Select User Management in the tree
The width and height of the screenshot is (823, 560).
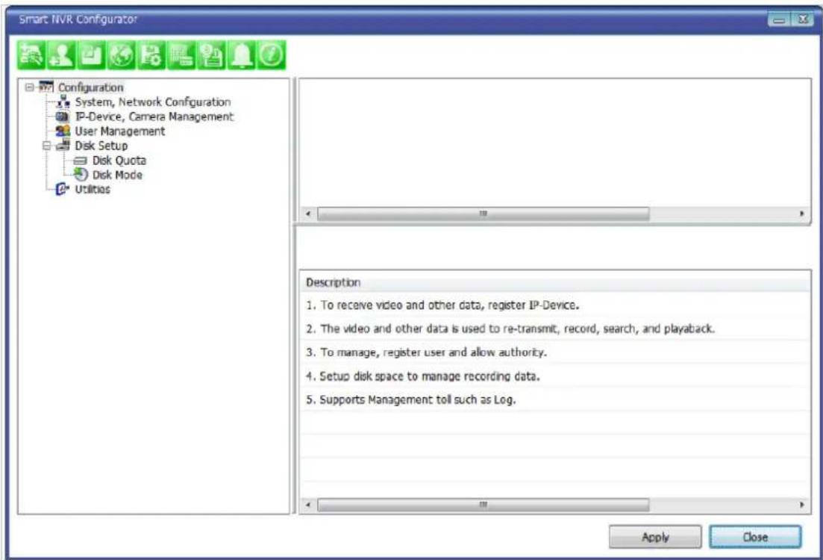point(119,131)
